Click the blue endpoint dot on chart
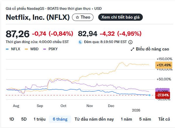 (150, 95)
